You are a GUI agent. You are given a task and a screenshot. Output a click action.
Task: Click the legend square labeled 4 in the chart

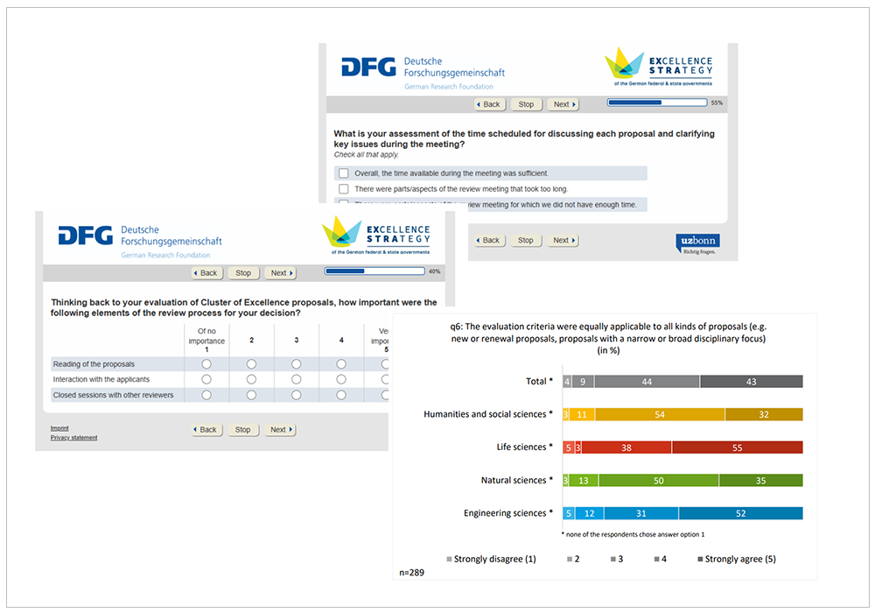click(654, 559)
